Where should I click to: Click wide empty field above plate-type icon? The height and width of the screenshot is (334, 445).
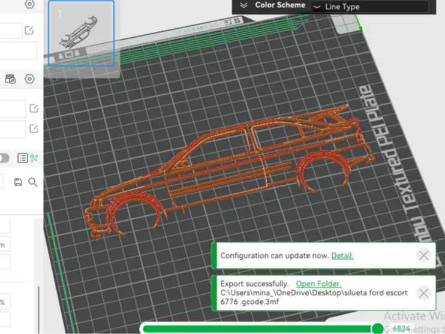click(x=19, y=51)
